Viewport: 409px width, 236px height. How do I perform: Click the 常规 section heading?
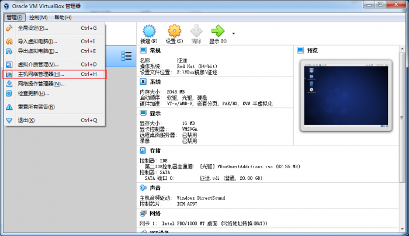point(155,50)
